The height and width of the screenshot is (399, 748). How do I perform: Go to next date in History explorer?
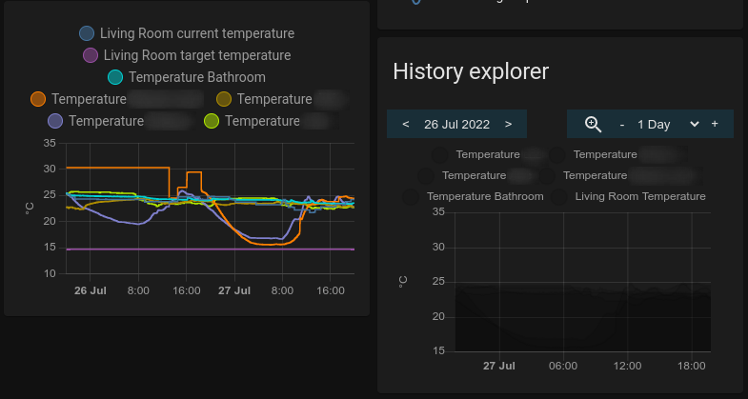pos(509,125)
